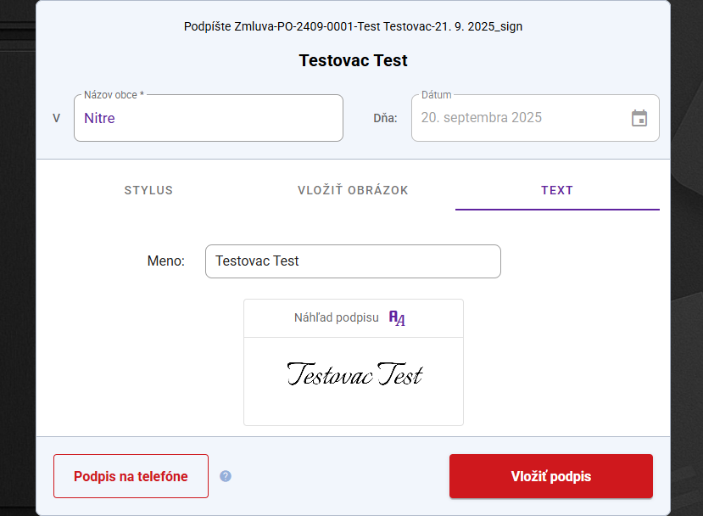Click the Meno name input field
This screenshot has width=703, height=516.
pos(353,261)
